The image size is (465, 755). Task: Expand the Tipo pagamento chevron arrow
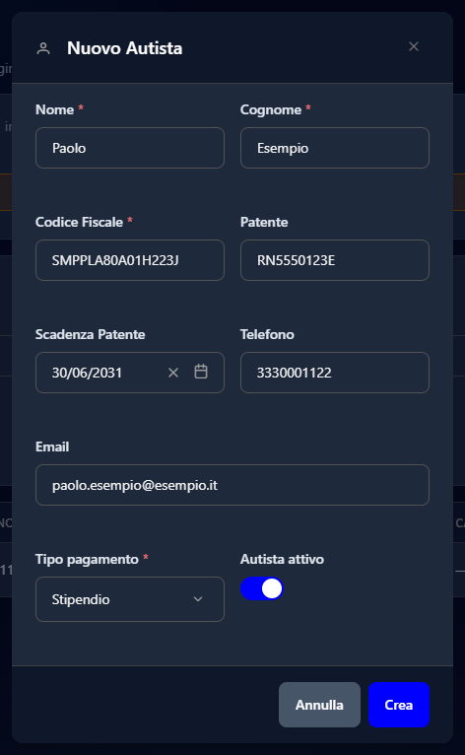click(198, 599)
